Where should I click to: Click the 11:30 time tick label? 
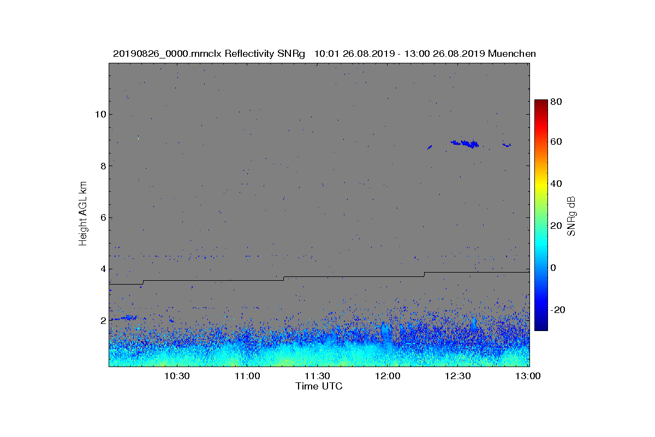[317, 376]
